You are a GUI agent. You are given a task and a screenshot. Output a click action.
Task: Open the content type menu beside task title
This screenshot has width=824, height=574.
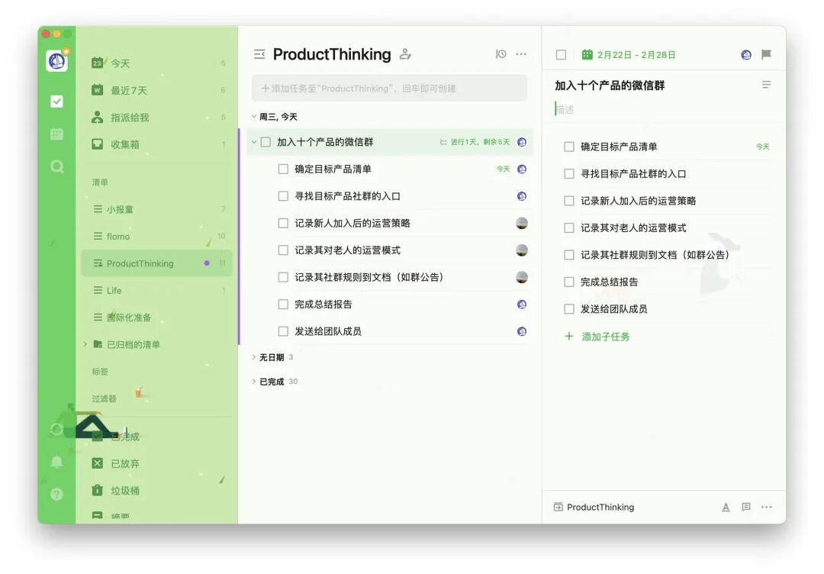766,85
